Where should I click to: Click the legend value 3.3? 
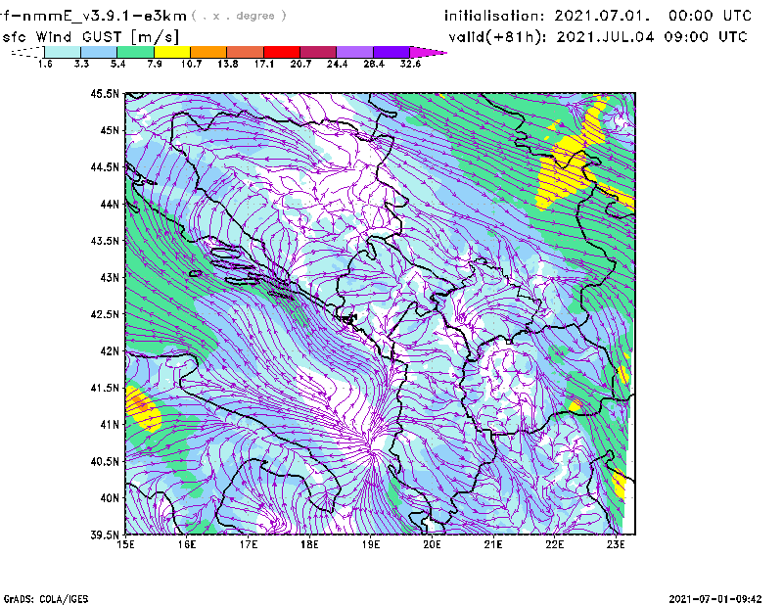pyautogui.click(x=81, y=64)
